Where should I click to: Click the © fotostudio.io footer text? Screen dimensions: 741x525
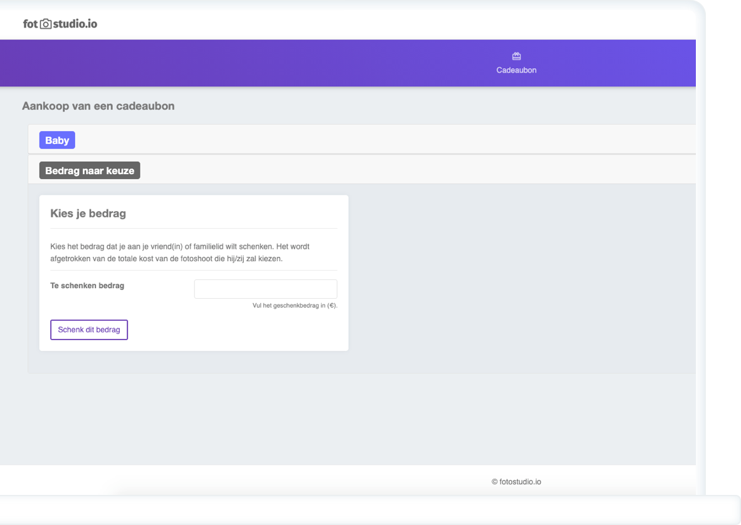point(516,482)
